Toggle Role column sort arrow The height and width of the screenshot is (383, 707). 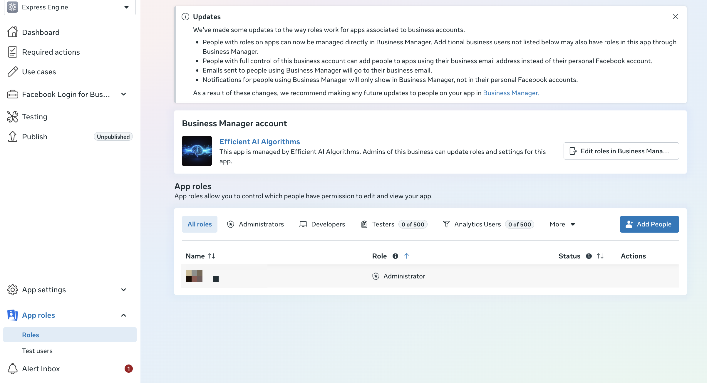(x=407, y=256)
